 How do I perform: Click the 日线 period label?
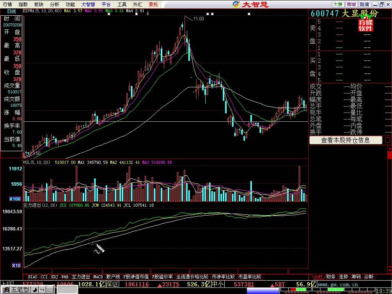[x=11, y=11]
